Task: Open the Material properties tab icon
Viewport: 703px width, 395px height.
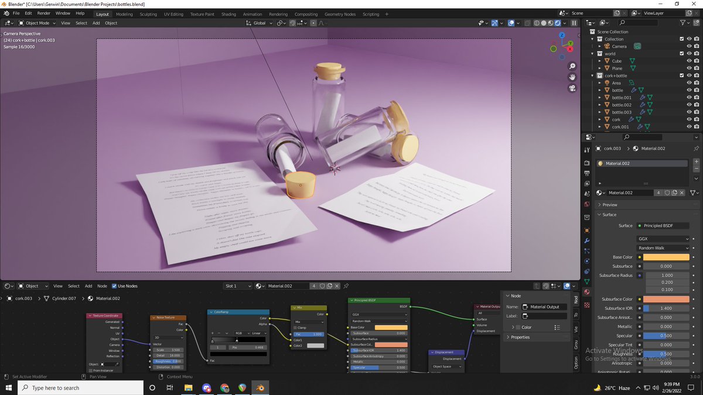Action: pos(586,291)
